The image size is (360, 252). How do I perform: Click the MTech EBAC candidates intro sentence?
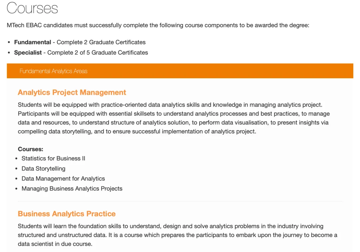pyautogui.click(x=158, y=25)
